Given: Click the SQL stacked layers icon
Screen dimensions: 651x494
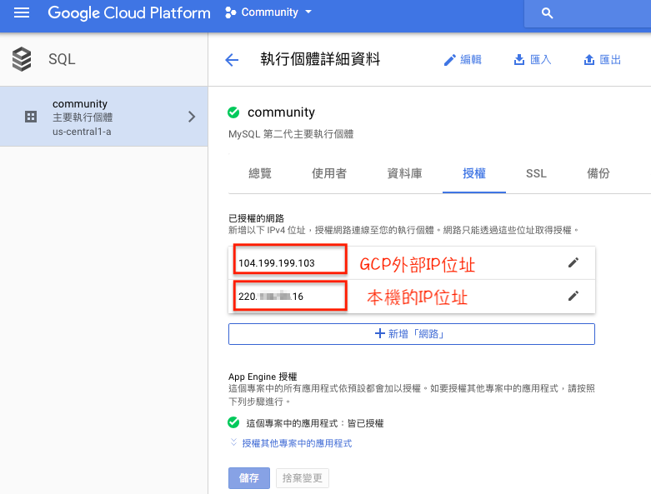Looking at the screenshot, I should [22, 59].
